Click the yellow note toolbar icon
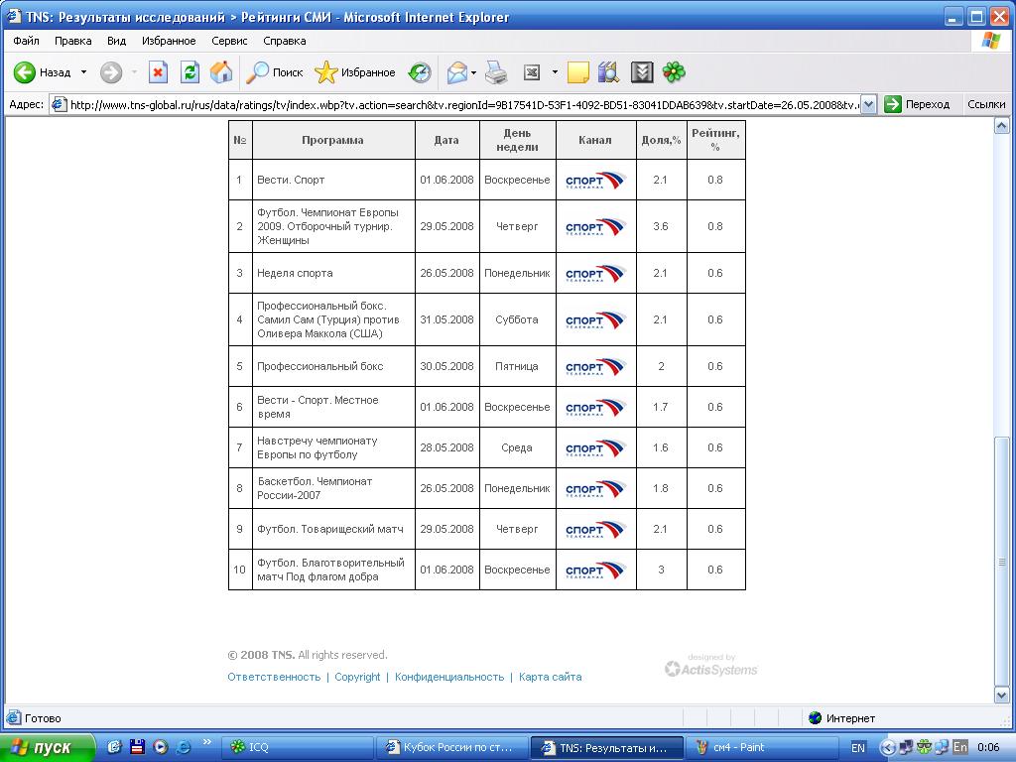This screenshot has width=1016, height=762. click(577, 72)
